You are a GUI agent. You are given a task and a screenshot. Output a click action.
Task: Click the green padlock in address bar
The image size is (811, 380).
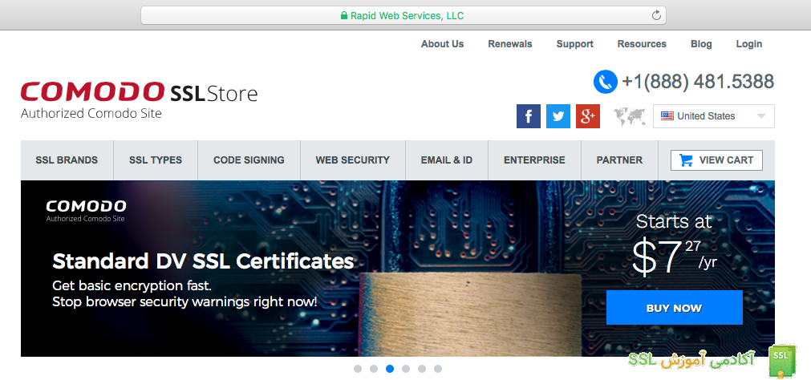click(343, 16)
